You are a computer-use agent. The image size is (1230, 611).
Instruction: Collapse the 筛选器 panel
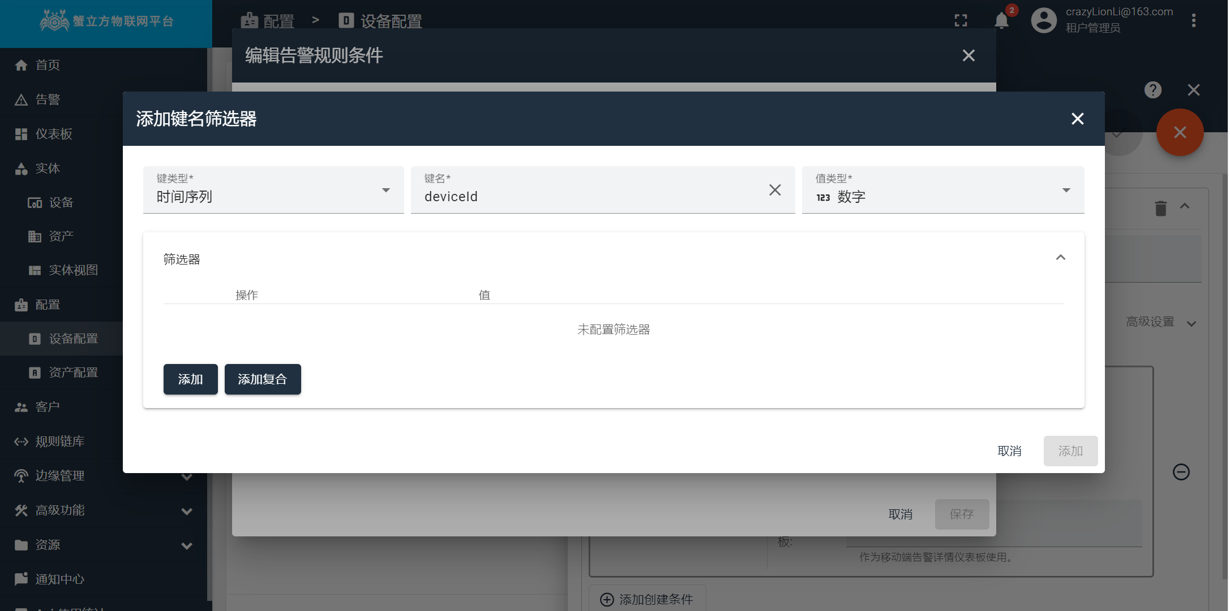pyautogui.click(x=1061, y=258)
